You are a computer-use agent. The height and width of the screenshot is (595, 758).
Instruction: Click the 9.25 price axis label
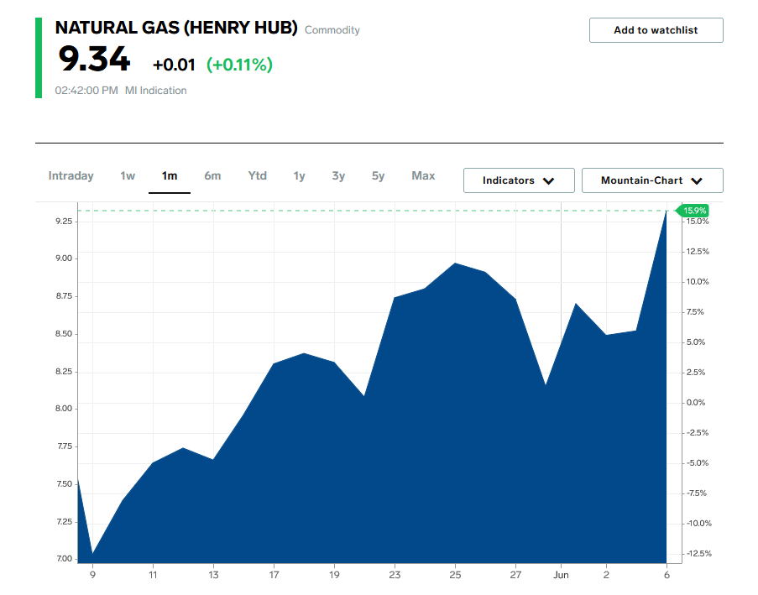(64, 222)
